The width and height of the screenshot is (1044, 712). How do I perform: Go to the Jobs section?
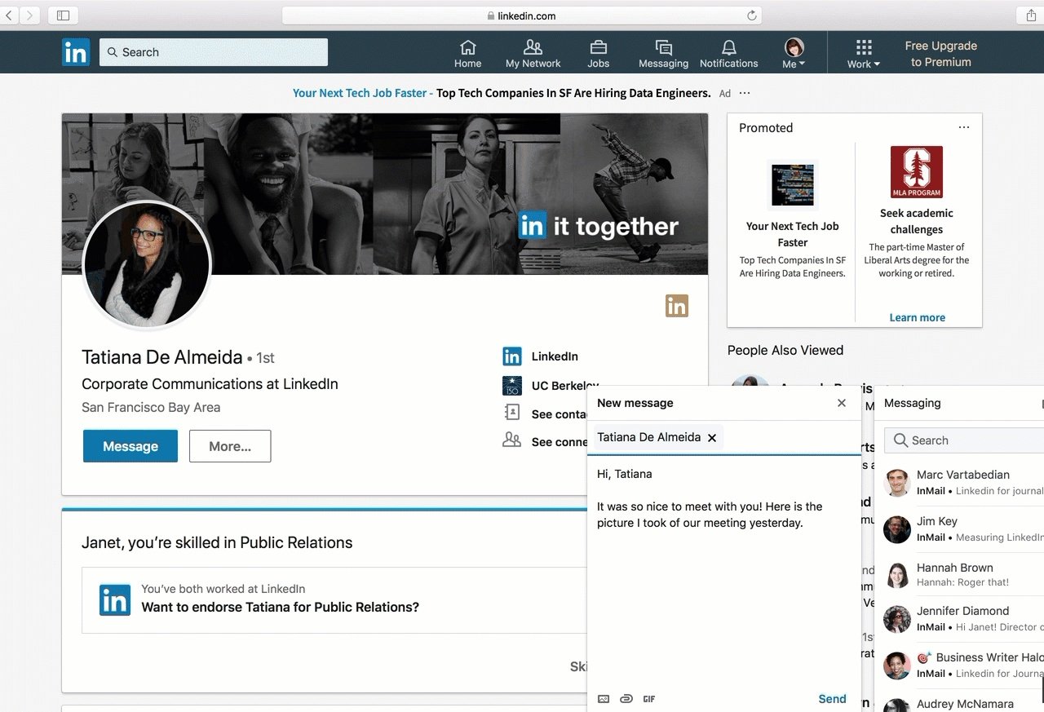coord(598,54)
